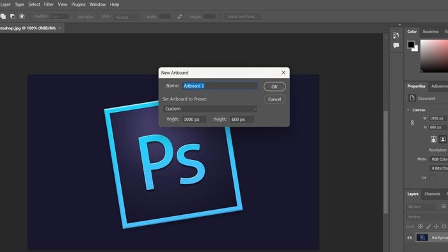Click the pixel layer filter icon
Viewport: 448px width, 252px height.
pyautogui.click(x=444, y=206)
